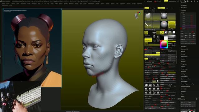
Task: Click the SwitchColor button
Action: (172, 38)
